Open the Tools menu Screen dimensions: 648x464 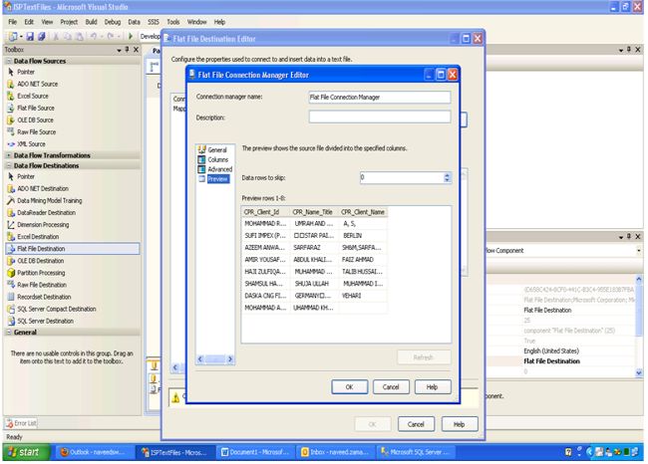click(173, 22)
